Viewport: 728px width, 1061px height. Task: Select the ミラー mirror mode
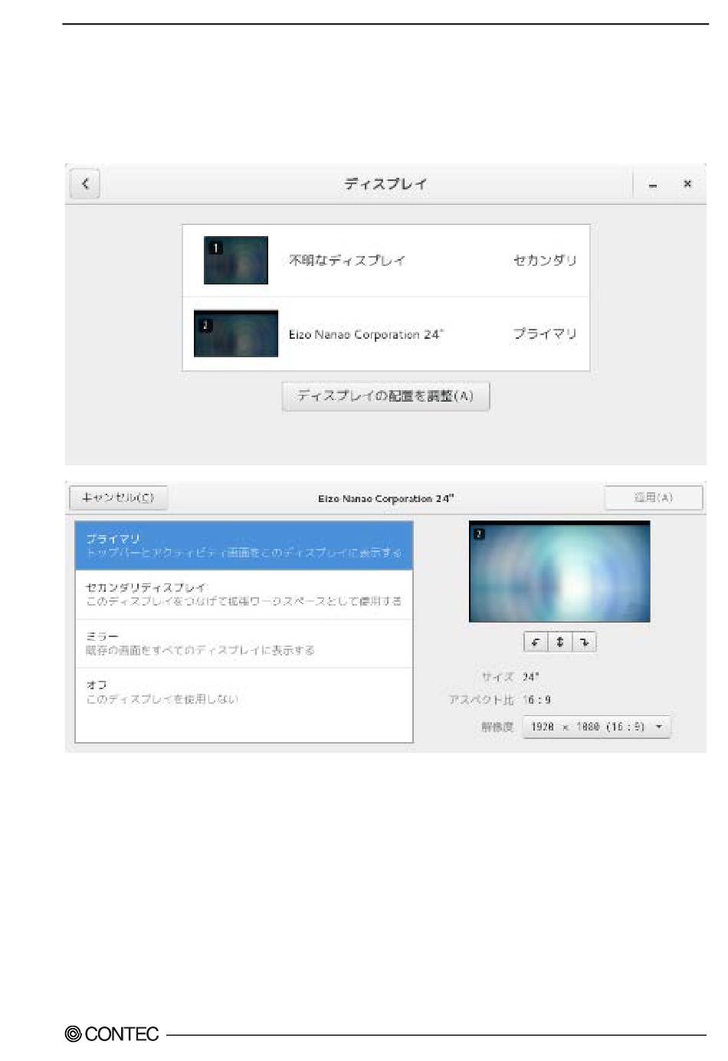click(x=244, y=644)
